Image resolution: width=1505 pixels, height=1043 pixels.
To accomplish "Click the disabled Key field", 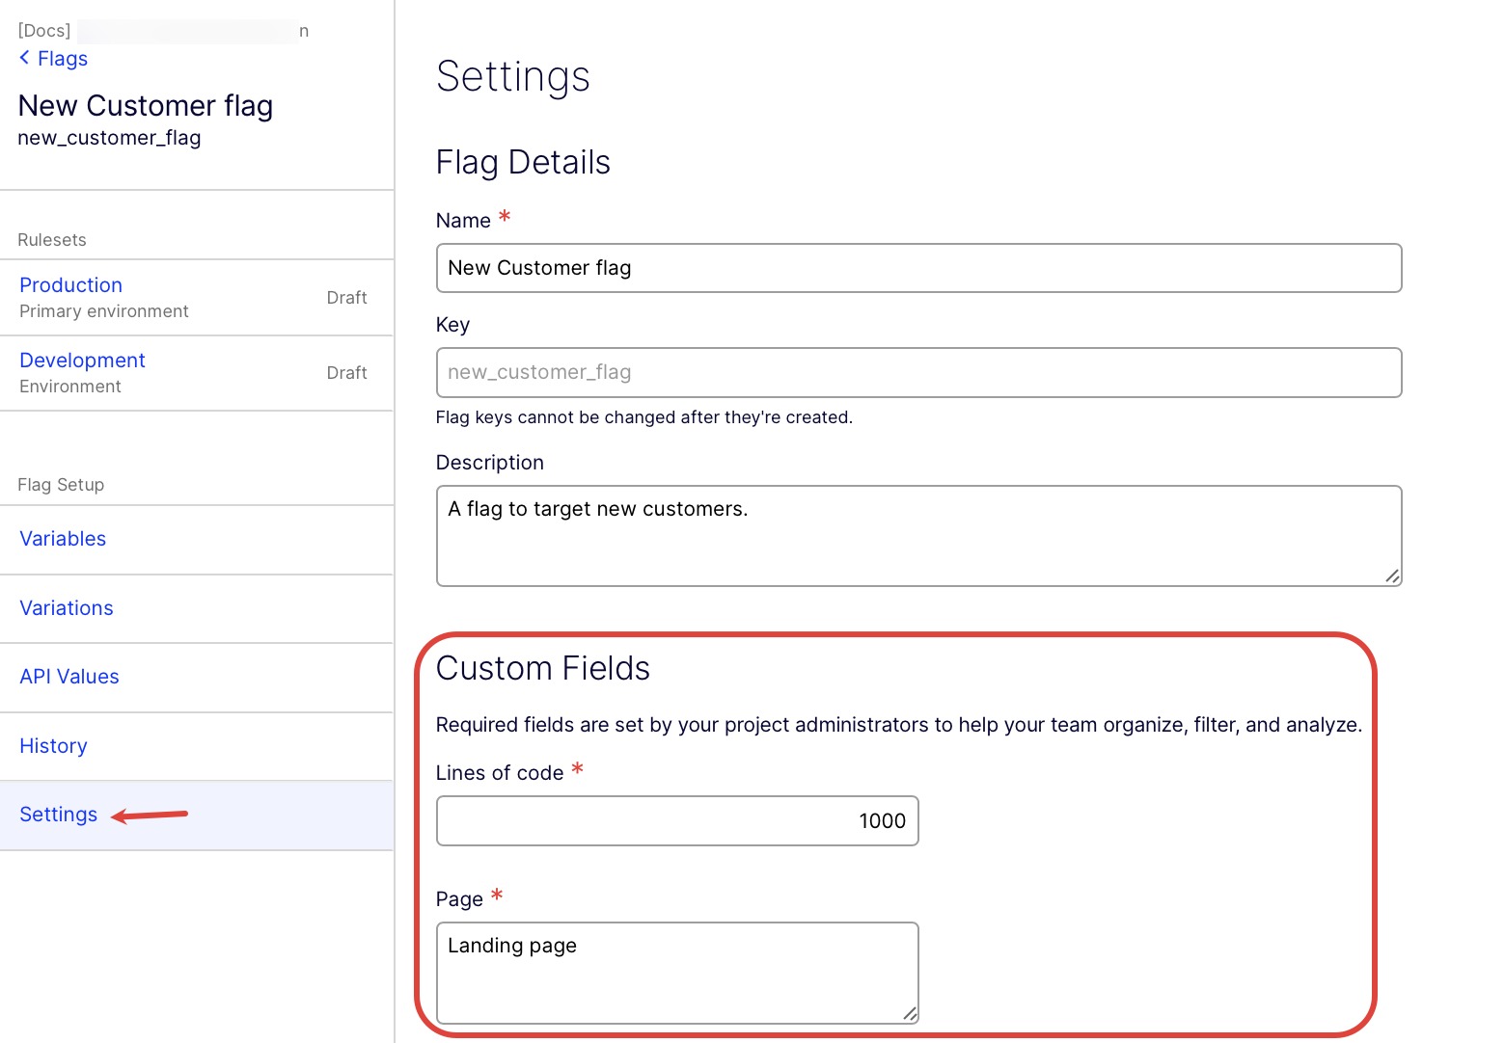I will [x=917, y=372].
